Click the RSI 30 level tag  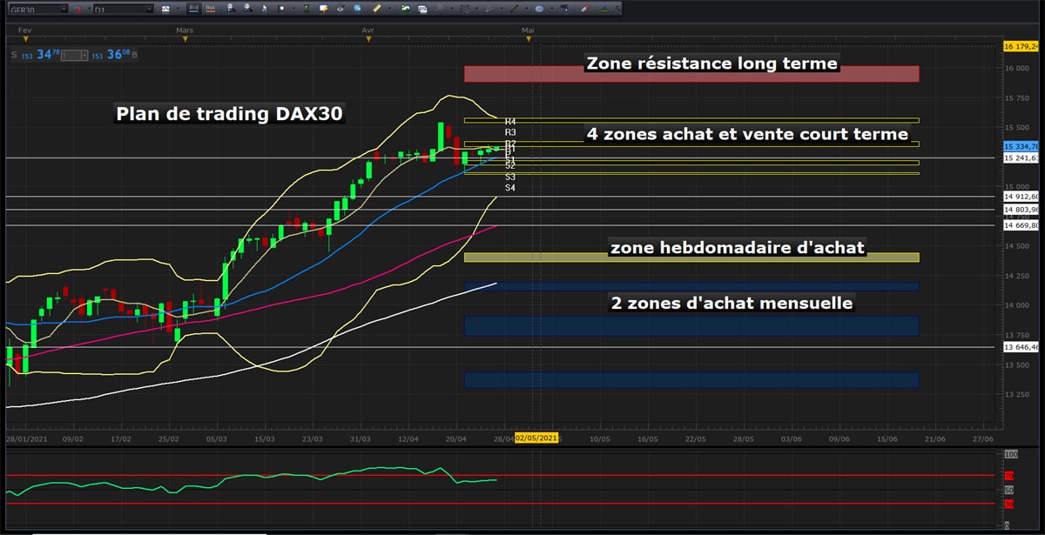tap(1010, 504)
